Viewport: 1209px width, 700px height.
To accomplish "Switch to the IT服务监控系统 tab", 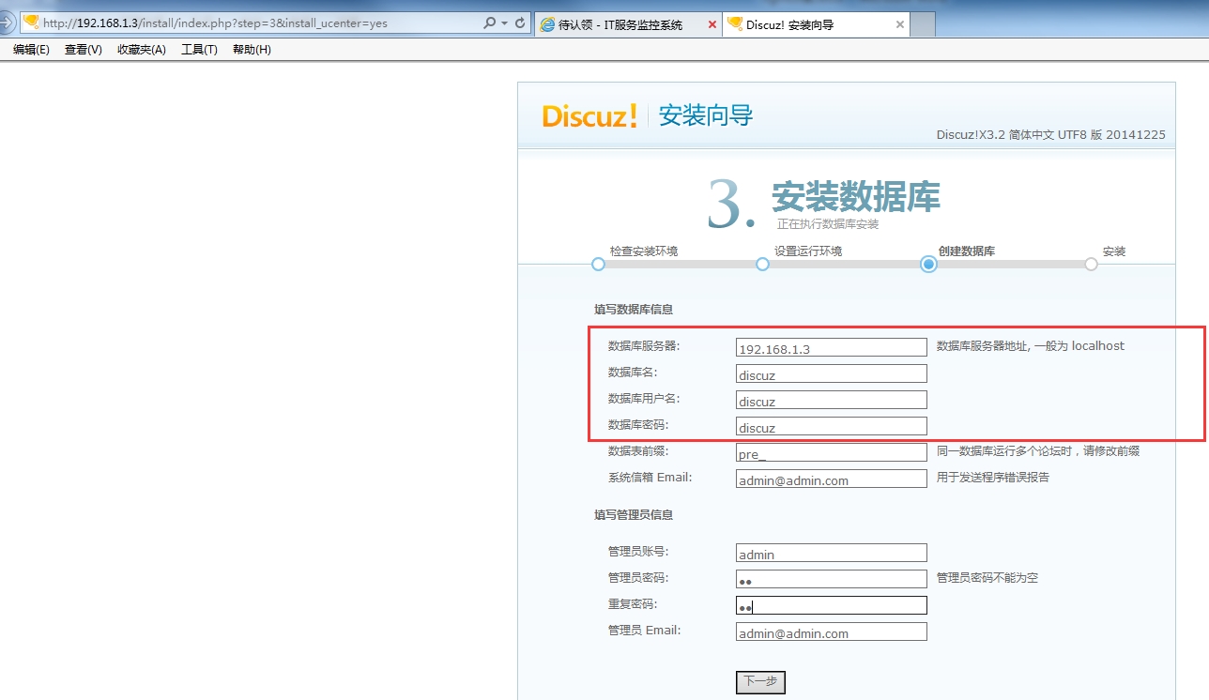I will pyautogui.click(x=628, y=24).
